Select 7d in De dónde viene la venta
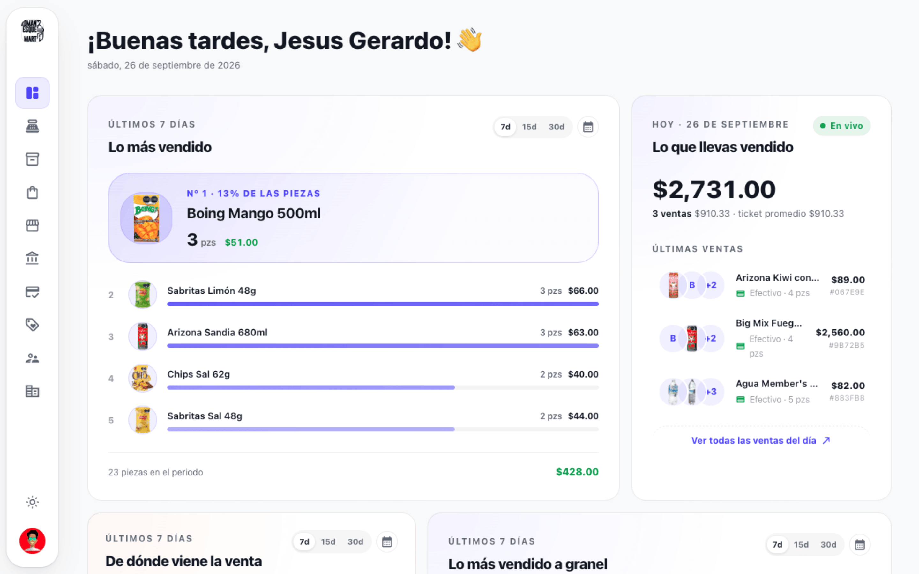 [x=304, y=542]
